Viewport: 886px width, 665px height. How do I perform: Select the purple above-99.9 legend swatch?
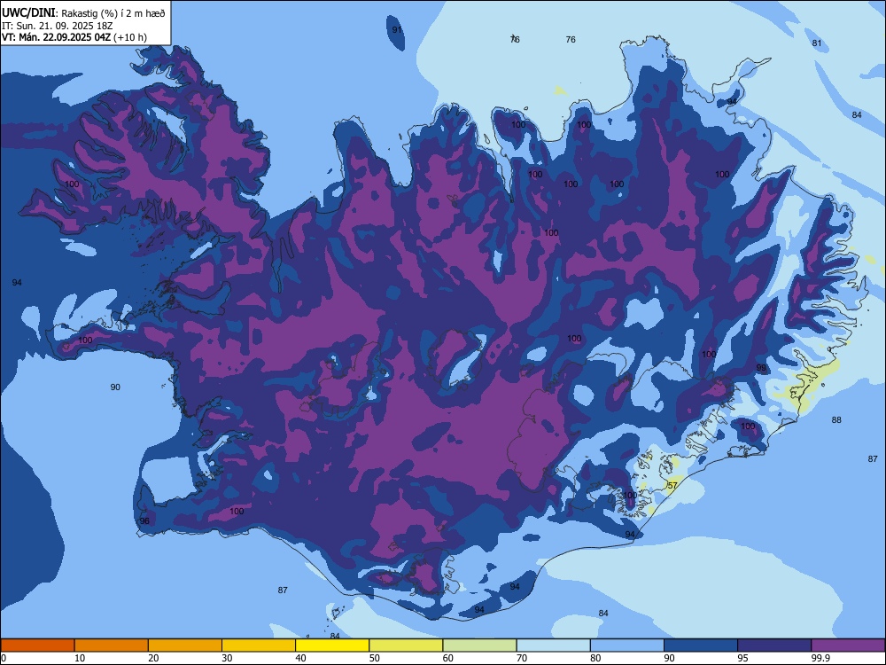[x=848, y=645]
